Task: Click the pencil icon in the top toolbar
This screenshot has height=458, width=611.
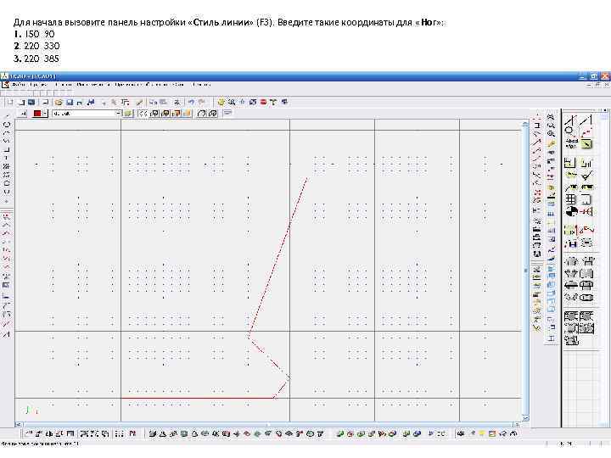Action: (139, 103)
